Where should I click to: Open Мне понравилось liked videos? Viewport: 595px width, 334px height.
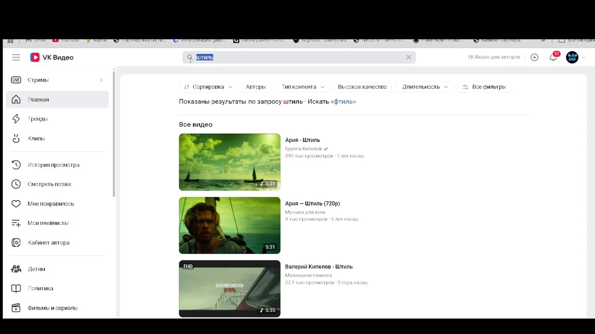tap(51, 204)
